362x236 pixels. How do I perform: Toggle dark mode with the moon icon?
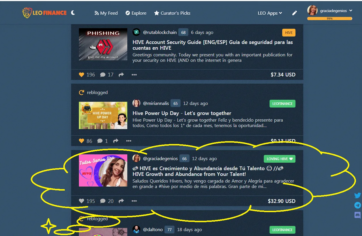73,13
